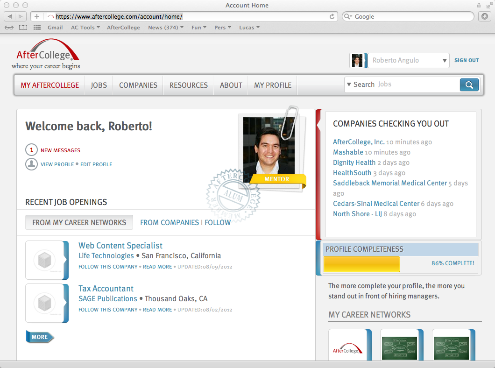Image resolution: width=495 pixels, height=368 pixels.
Task: Click the blue More button
Action: click(x=40, y=337)
